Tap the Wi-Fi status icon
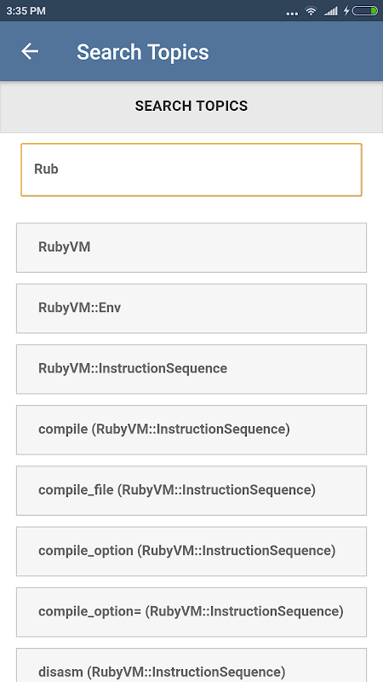The width and height of the screenshot is (383, 682). coord(311,11)
